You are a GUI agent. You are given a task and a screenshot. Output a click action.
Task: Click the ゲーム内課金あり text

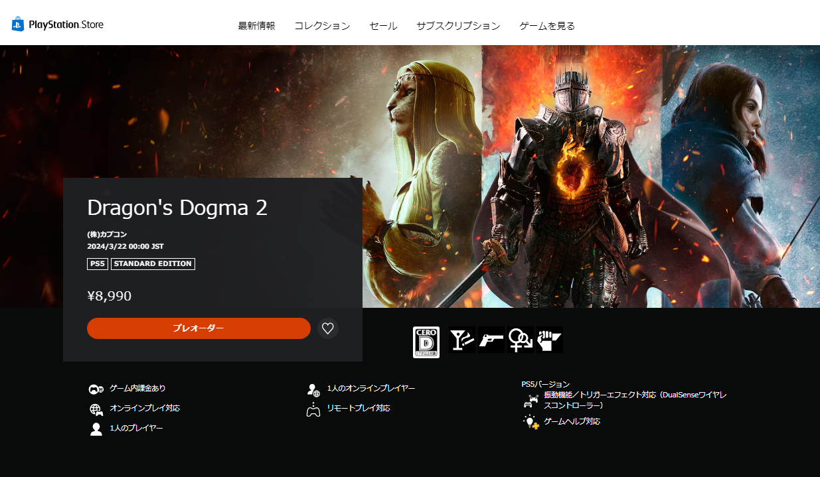coord(137,388)
